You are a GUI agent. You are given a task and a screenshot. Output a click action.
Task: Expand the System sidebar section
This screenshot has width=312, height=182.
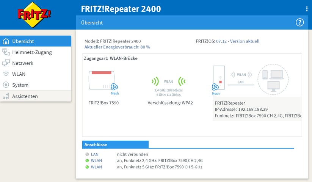tap(20, 85)
